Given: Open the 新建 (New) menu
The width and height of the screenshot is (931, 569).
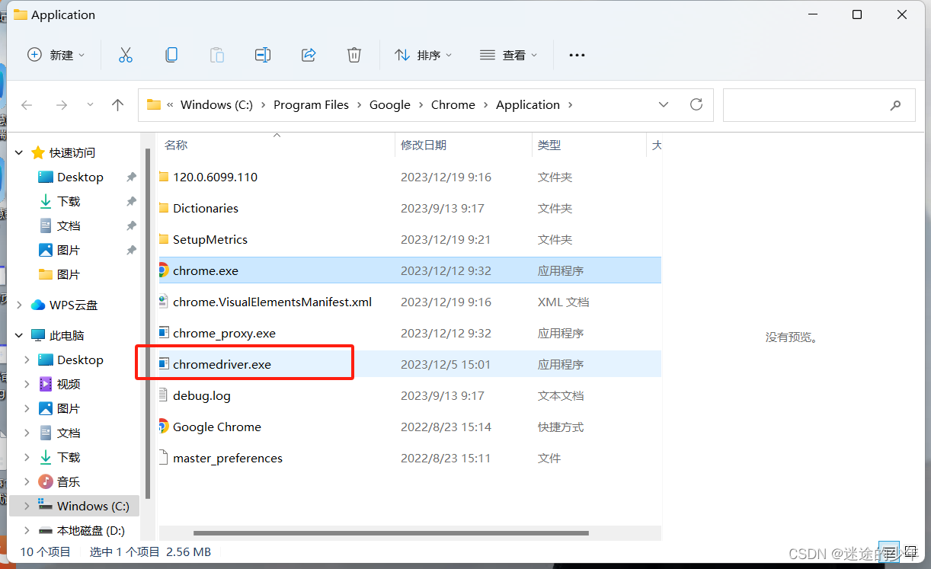Looking at the screenshot, I should (56, 55).
